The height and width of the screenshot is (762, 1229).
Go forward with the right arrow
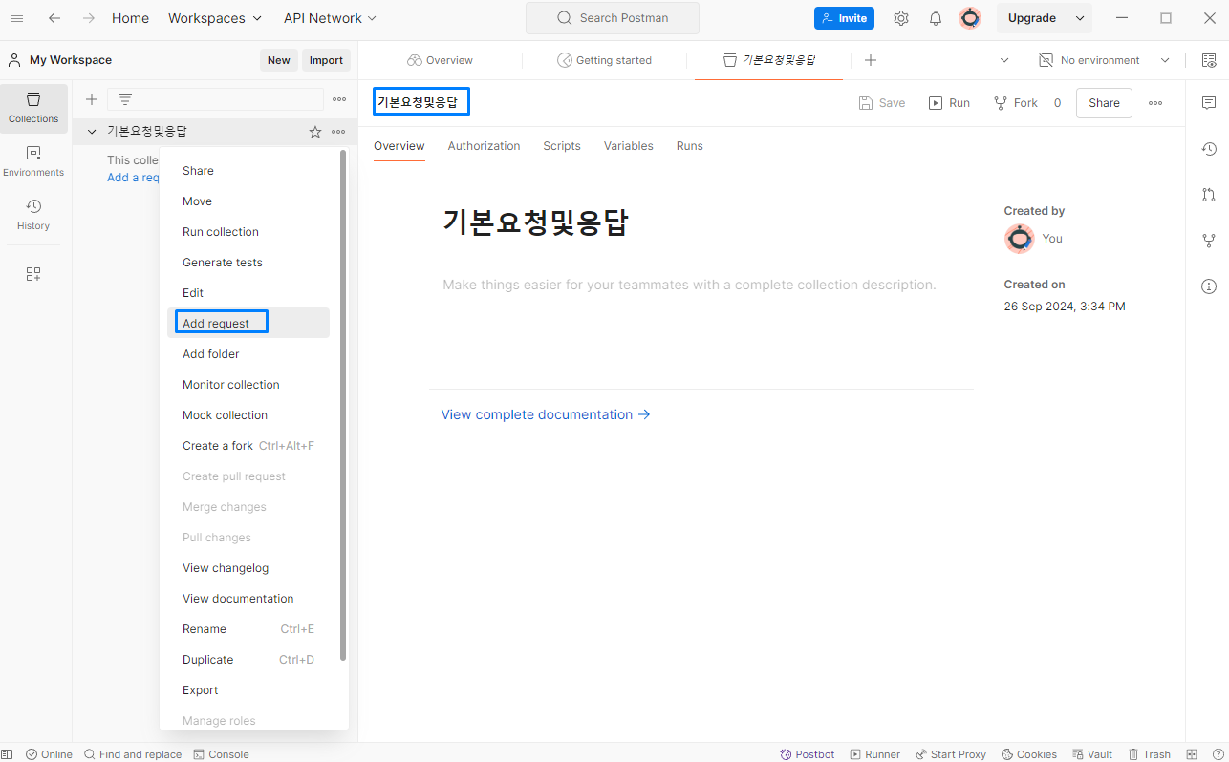(89, 18)
